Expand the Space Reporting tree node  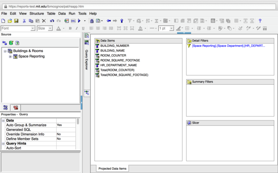pos(10,57)
